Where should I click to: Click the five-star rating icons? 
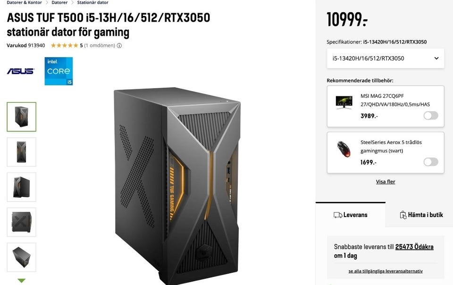65,45
